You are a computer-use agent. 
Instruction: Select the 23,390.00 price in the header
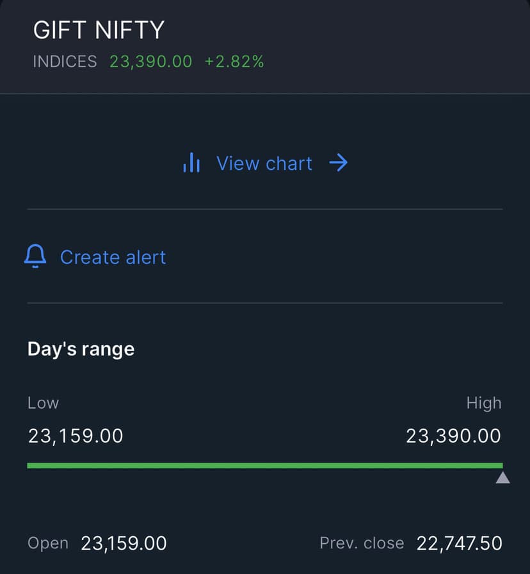coord(150,61)
